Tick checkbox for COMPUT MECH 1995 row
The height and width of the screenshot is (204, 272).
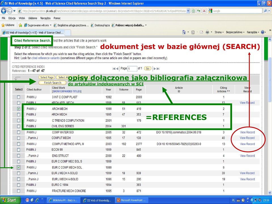click(19, 138)
